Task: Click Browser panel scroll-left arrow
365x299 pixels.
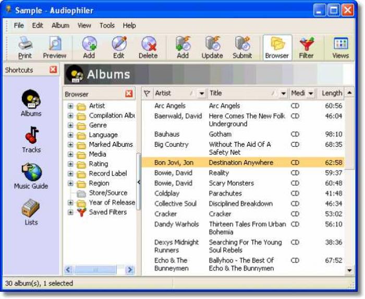Action: 68,270
